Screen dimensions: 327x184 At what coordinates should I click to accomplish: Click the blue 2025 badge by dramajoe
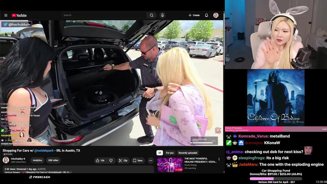pos(241,143)
